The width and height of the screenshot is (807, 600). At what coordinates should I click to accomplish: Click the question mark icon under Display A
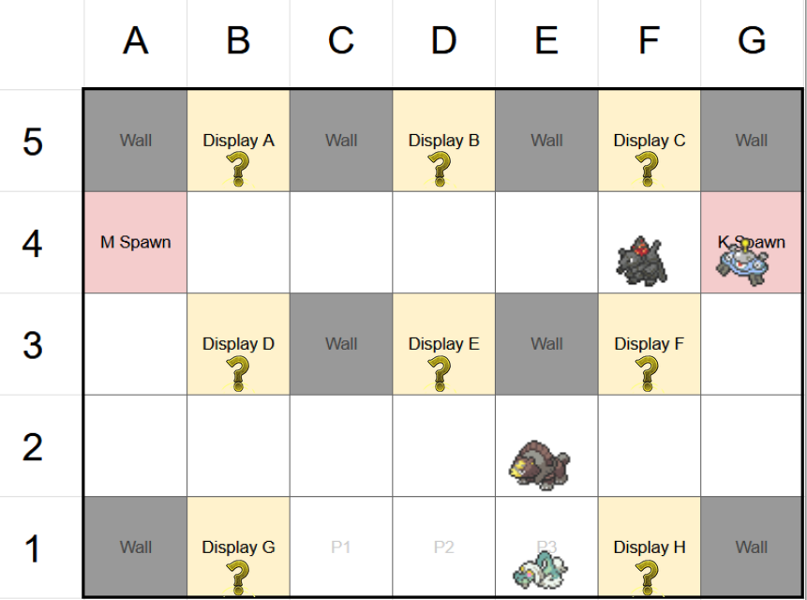coord(239,169)
